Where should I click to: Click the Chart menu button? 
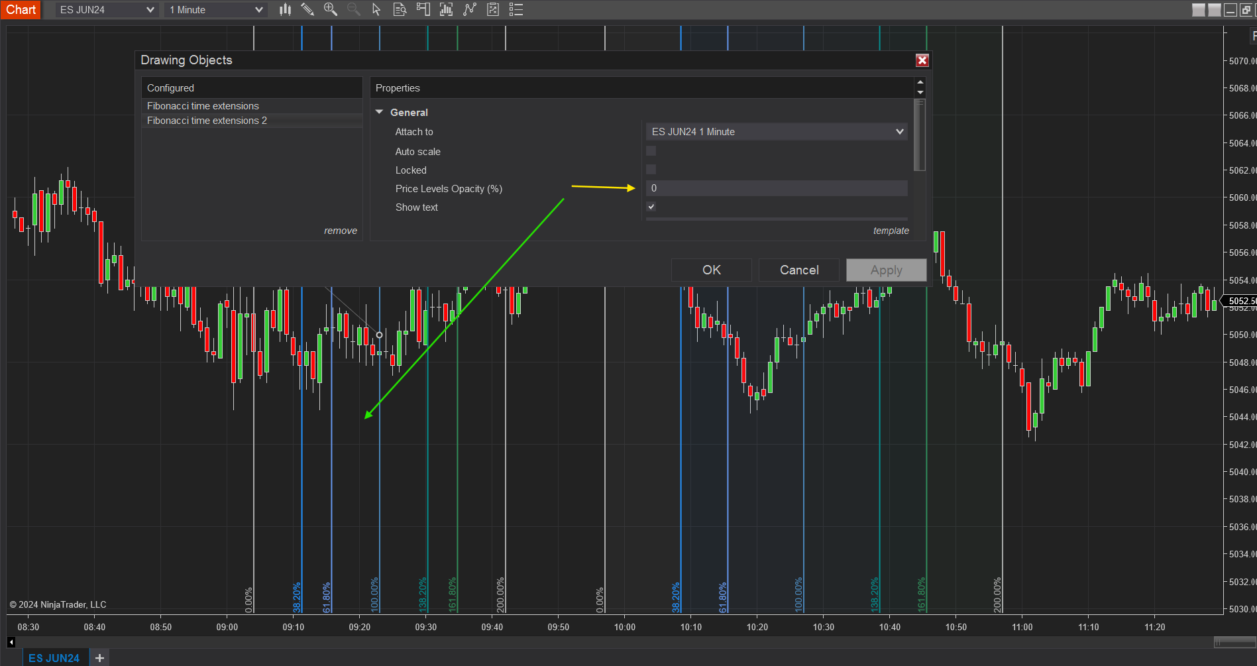pyautogui.click(x=21, y=9)
